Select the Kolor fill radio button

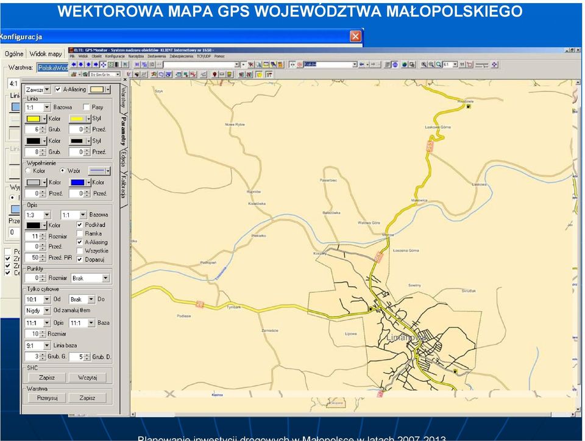[28, 170]
